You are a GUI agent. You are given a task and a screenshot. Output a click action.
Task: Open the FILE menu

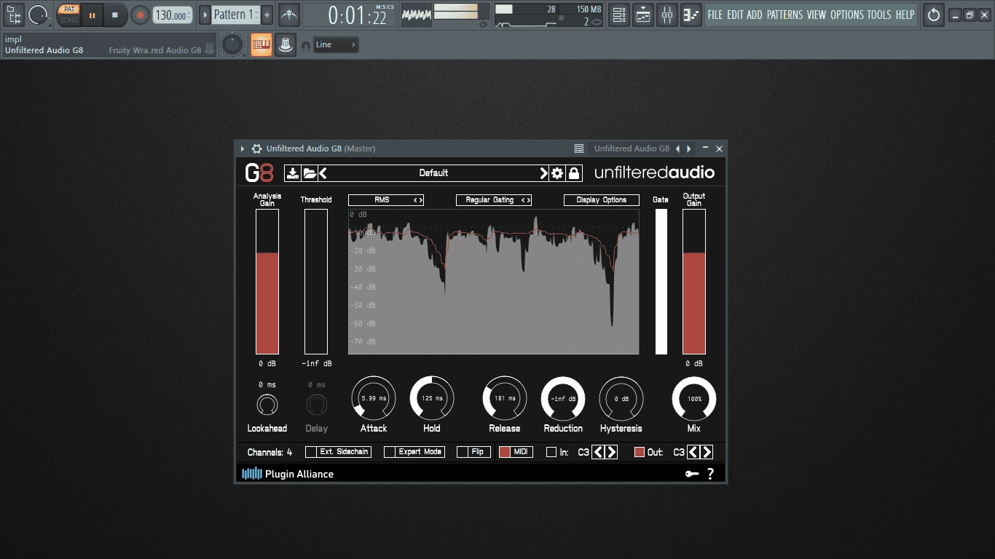[x=715, y=15]
